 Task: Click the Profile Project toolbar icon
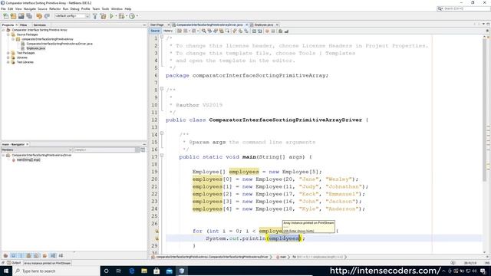pyautogui.click(x=132, y=16)
